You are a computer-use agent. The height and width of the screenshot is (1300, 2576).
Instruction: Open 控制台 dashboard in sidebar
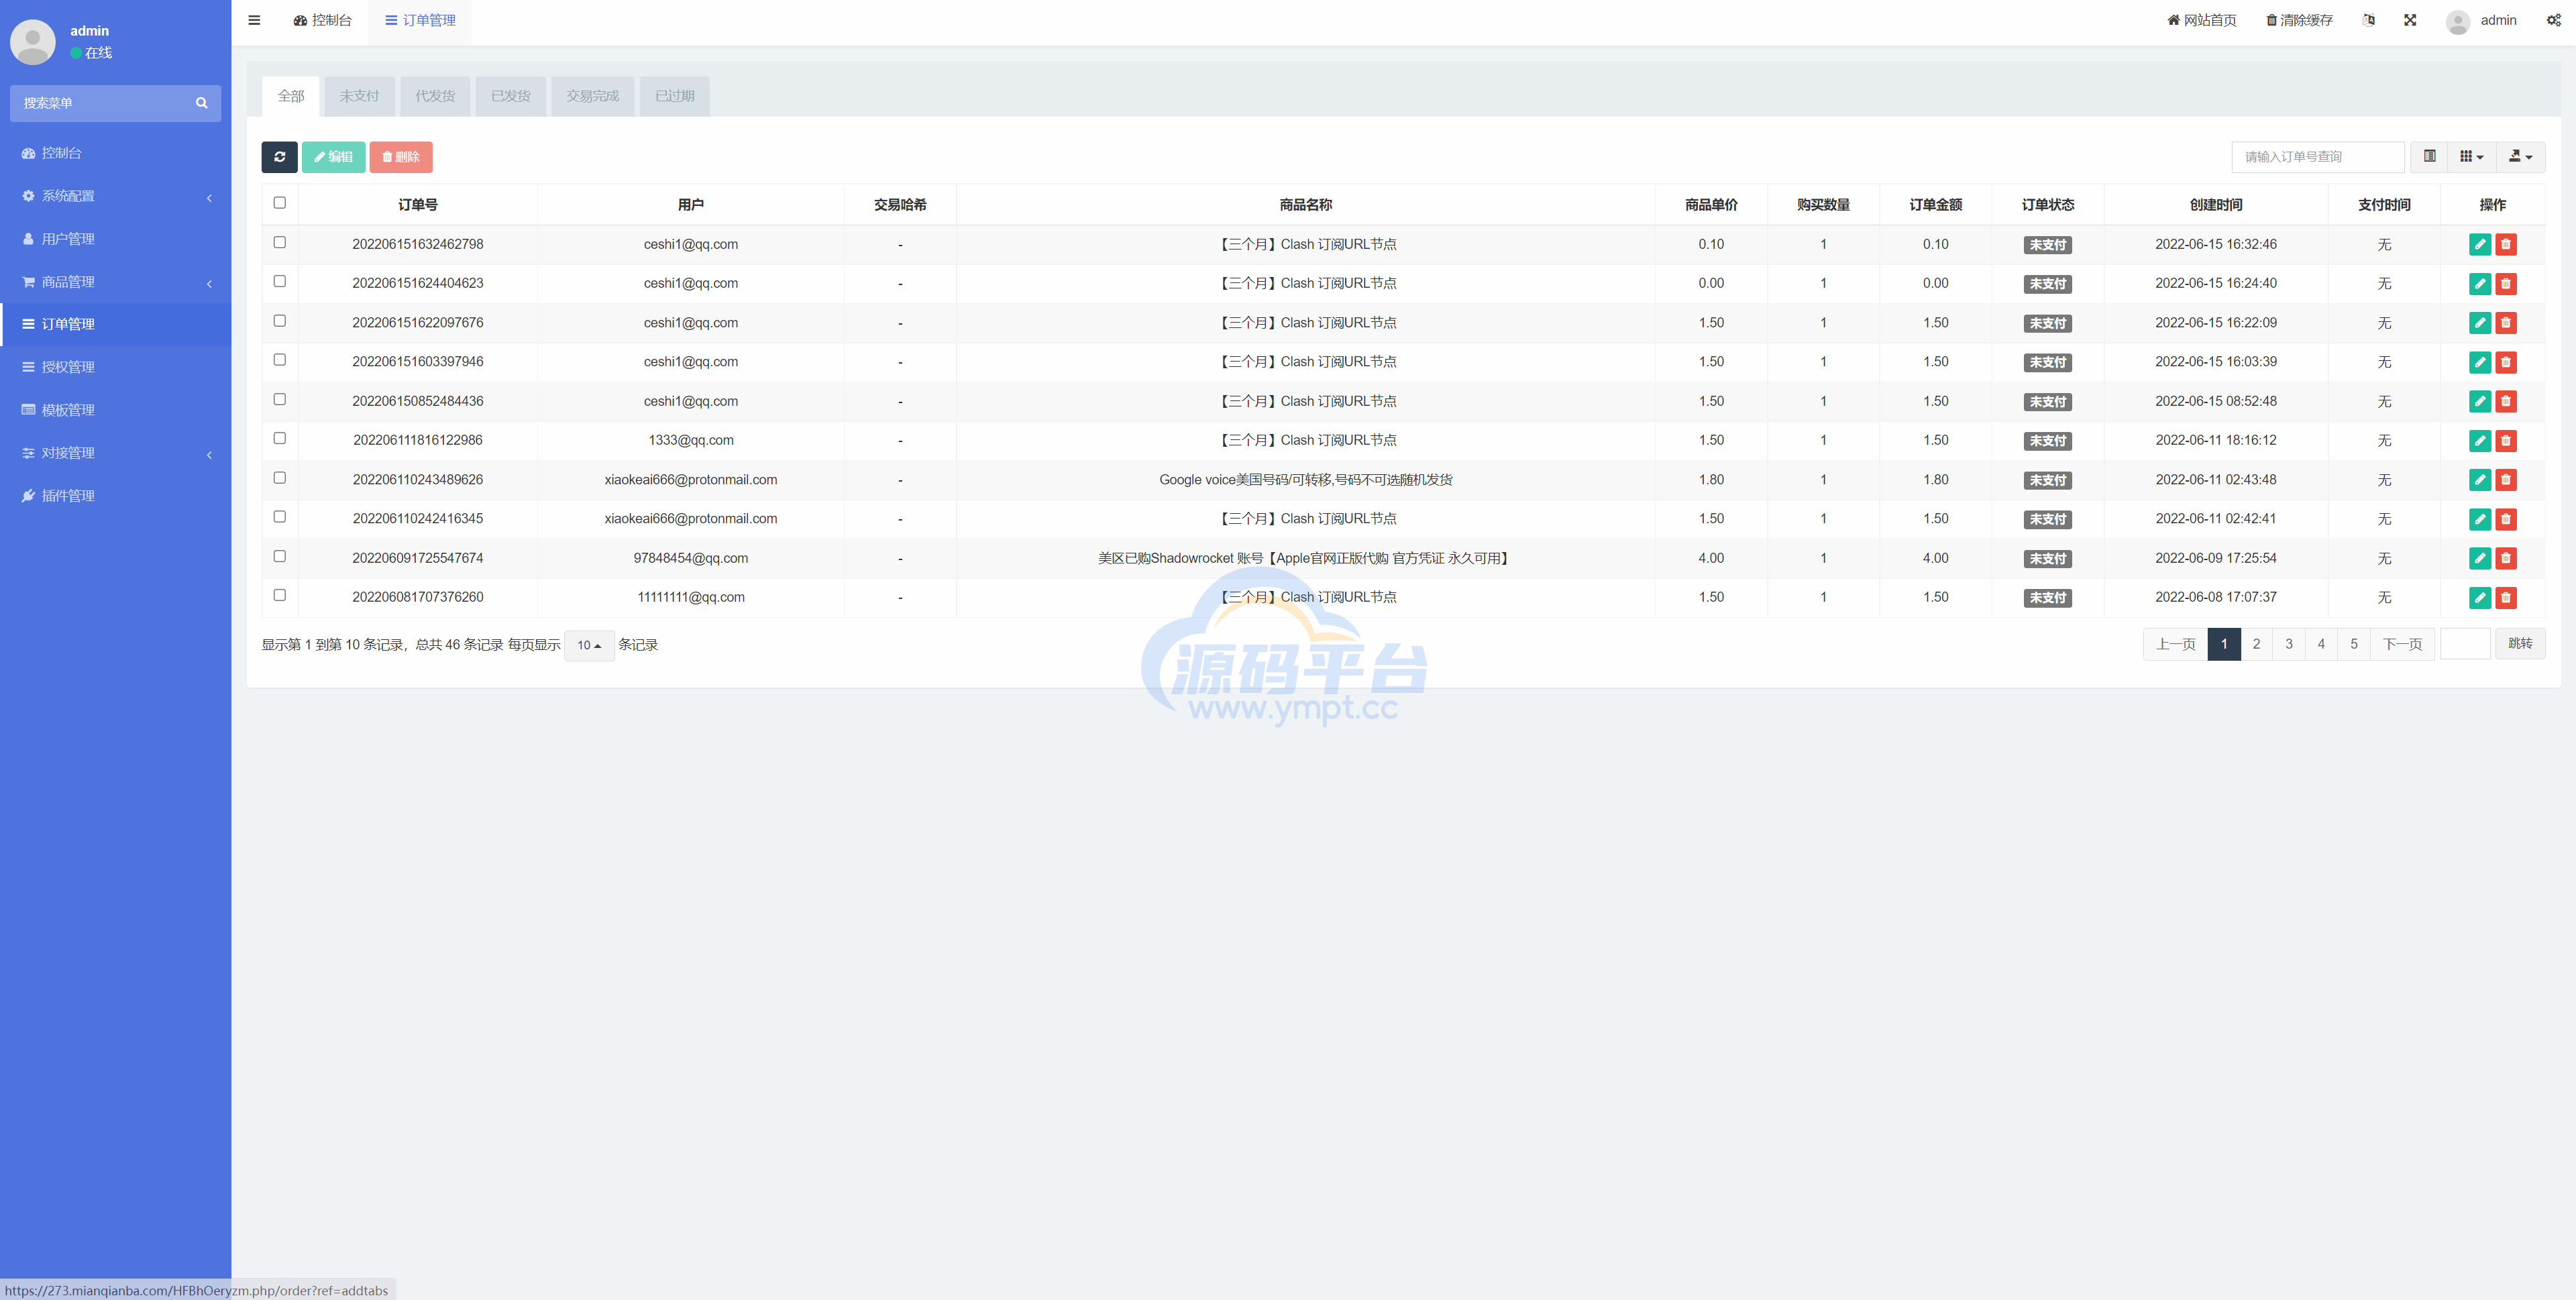(x=115, y=153)
